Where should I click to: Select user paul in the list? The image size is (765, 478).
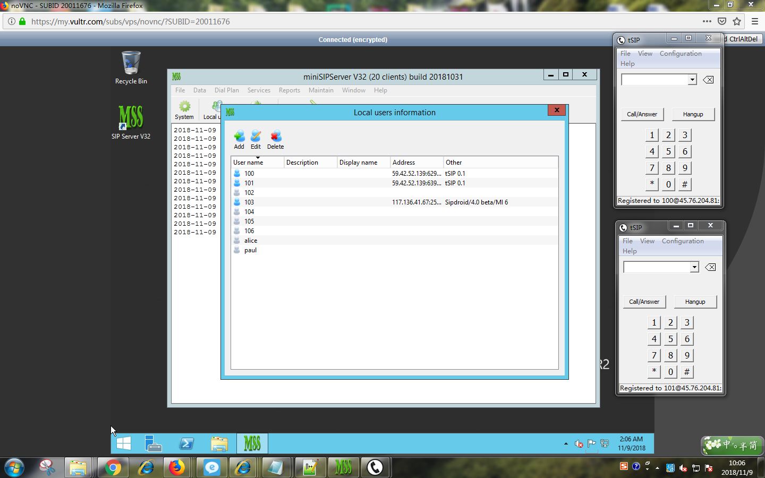(395, 250)
